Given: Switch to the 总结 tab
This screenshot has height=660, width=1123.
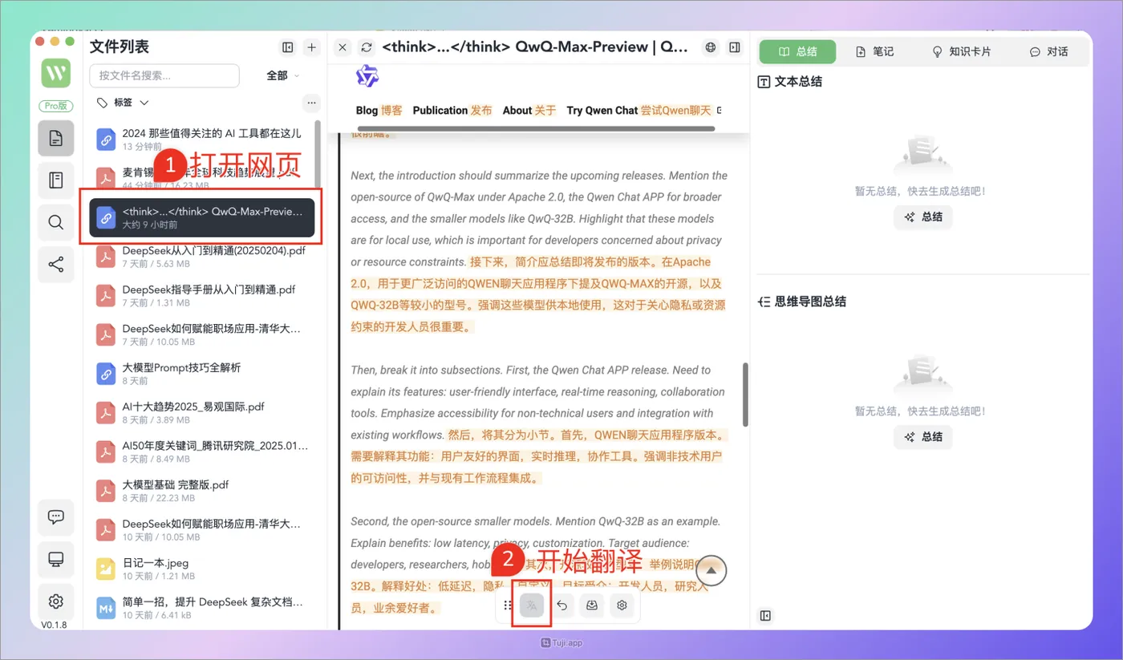Looking at the screenshot, I should 797,51.
